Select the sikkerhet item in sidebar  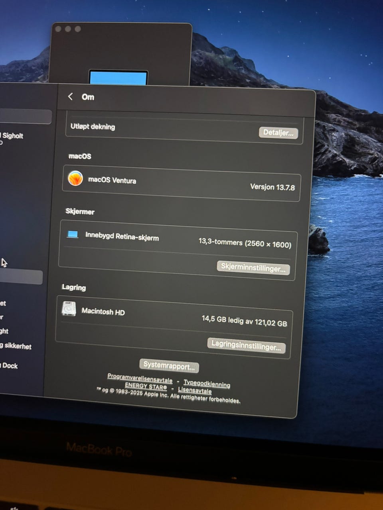tap(16, 346)
